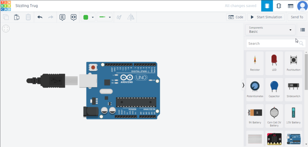Delete the selected component
This screenshot has width=308, height=147.
pos(28,17)
